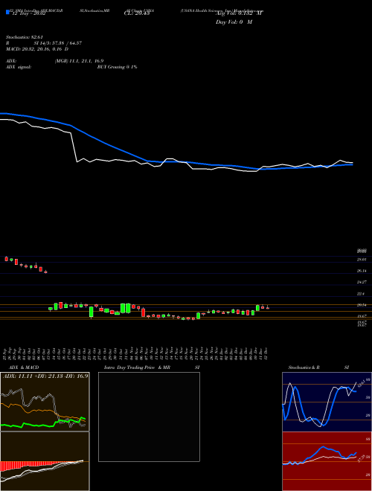372x491 pixels.
Task: Open the red RSI chart panel
Action: 327,461
